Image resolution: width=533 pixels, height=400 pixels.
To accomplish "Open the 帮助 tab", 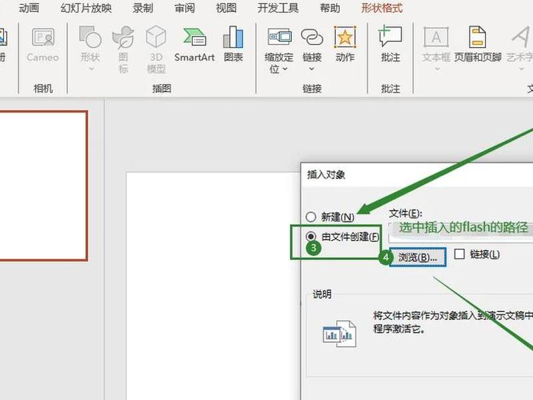I will 330,8.
